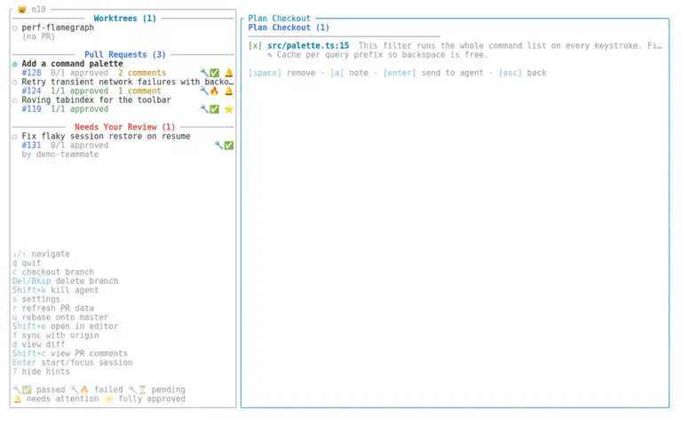682x426 pixels.
Task: Click the Plan Checkout panel title
Action: [279, 19]
